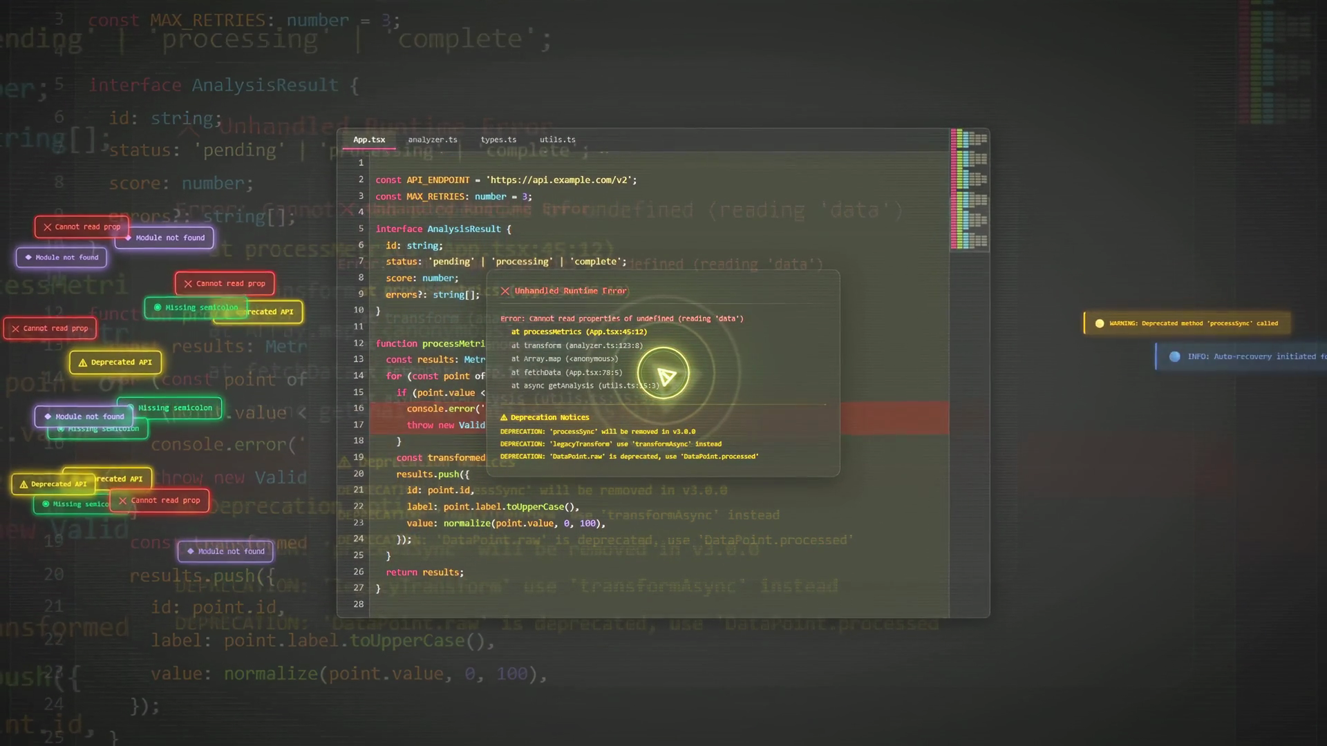This screenshot has width=1327, height=746.
Task: Click editor line 'interface AnalysisResult {'
Action: pos(444,229)
